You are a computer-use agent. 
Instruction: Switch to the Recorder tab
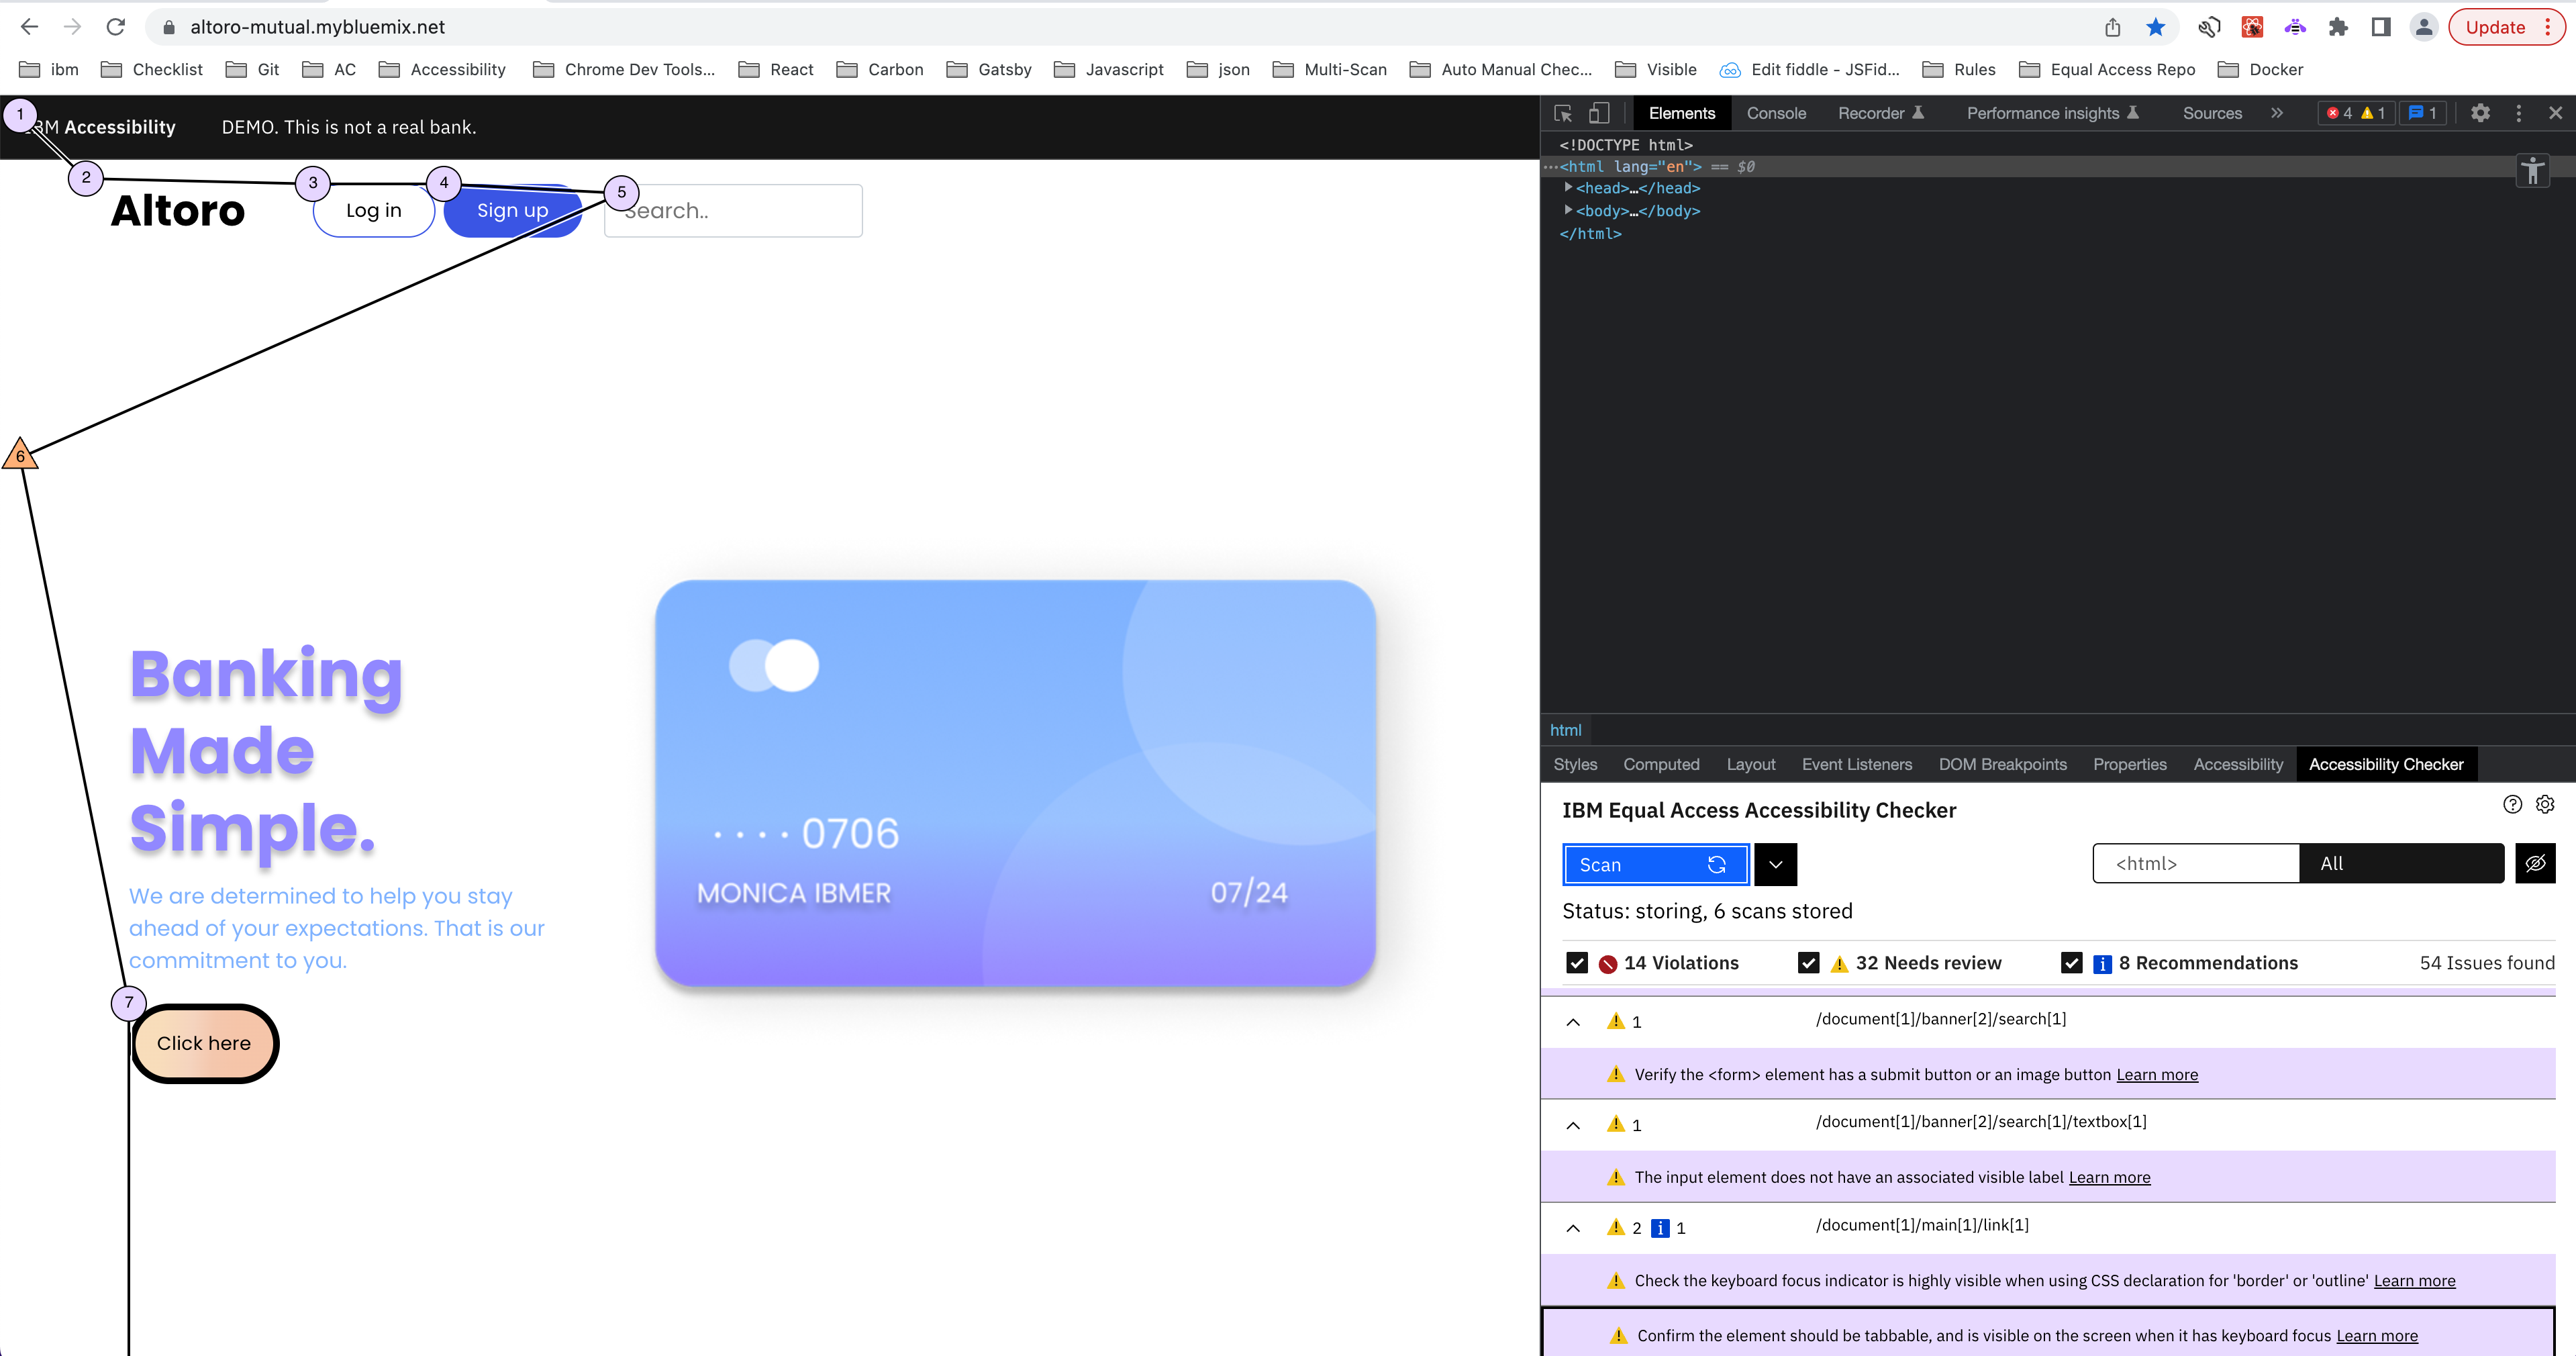1880,113
